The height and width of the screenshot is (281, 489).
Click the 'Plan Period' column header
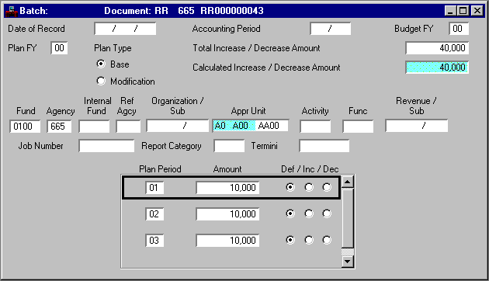pos(160,169)
